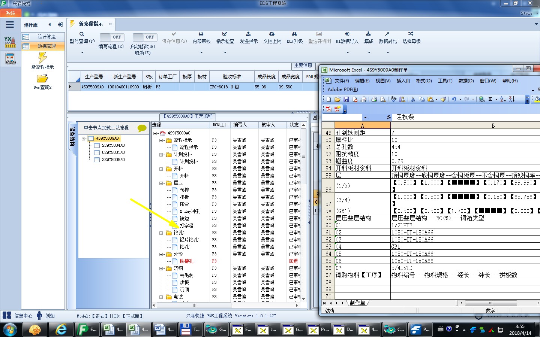Open Excel Adobe PDF(B) menu
540x337 pixels.
coord(343,89)
